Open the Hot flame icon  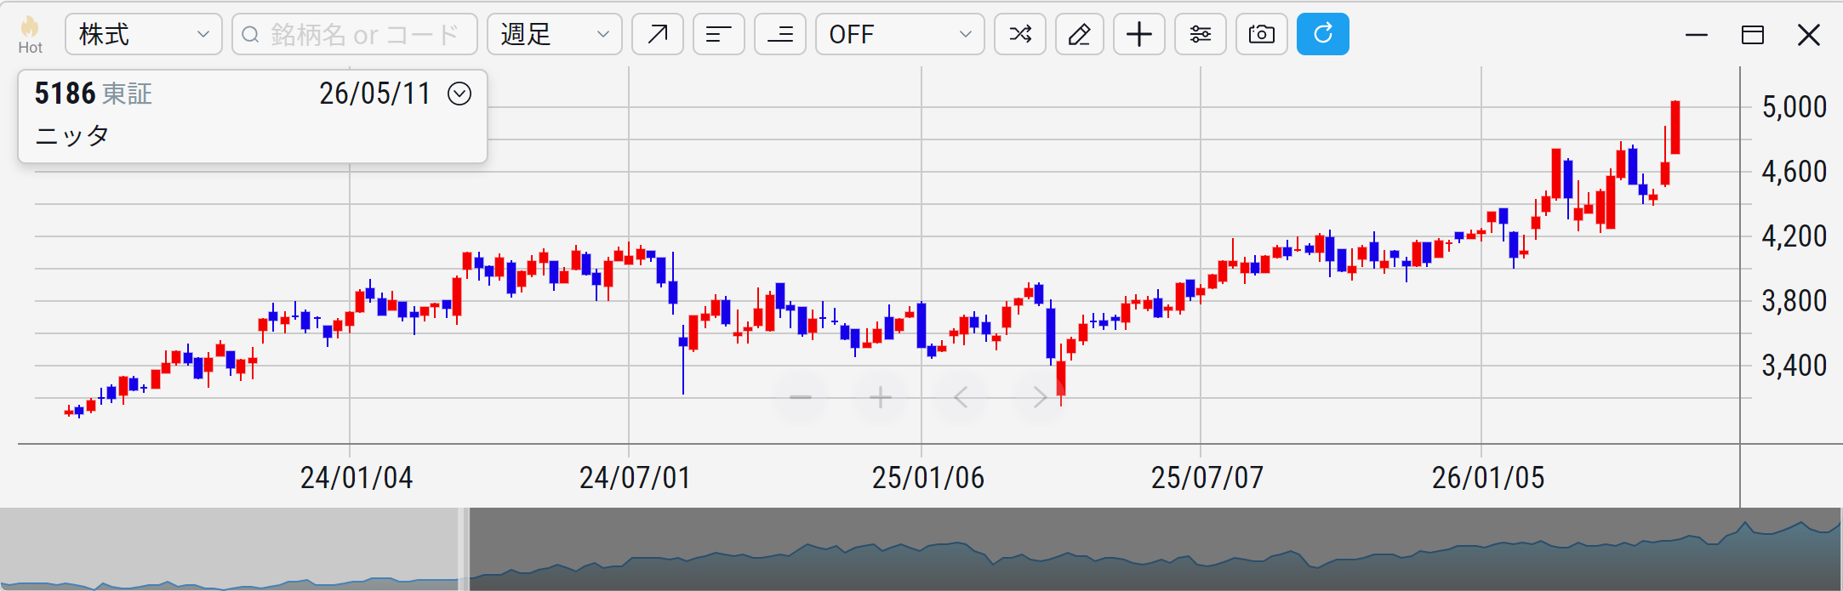pyautogui.click(x=30, y=35)
